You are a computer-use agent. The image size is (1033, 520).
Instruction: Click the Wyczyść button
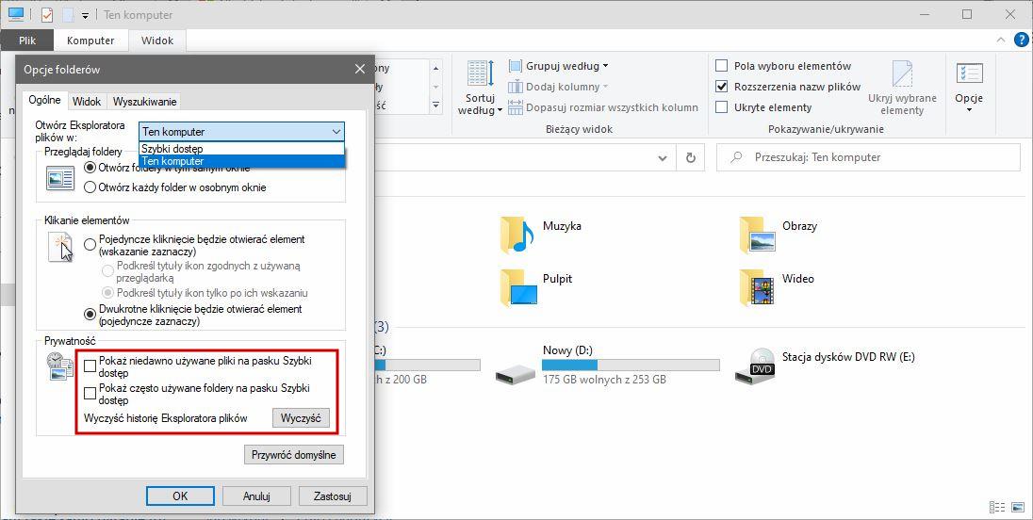tap(301, 418)
